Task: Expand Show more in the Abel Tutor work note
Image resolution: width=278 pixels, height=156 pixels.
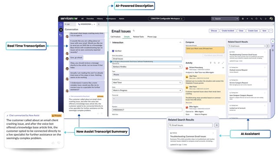Action: click(189, 103)
